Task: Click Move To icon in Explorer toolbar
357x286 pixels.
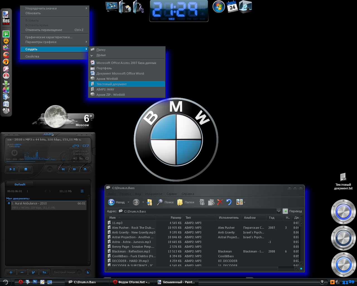Action: tap(202, 202)
